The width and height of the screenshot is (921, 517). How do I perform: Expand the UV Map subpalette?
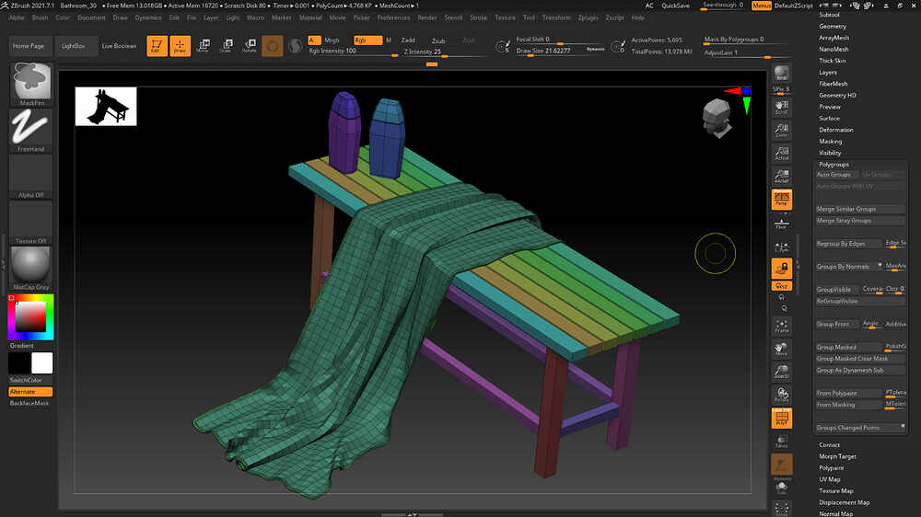(x=830, y=479)
